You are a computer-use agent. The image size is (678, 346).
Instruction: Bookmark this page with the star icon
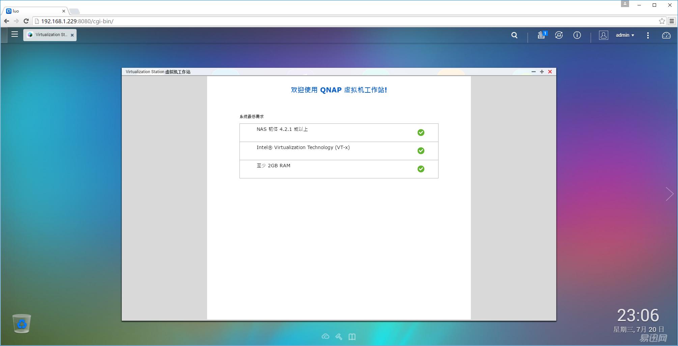pos(662,21)
